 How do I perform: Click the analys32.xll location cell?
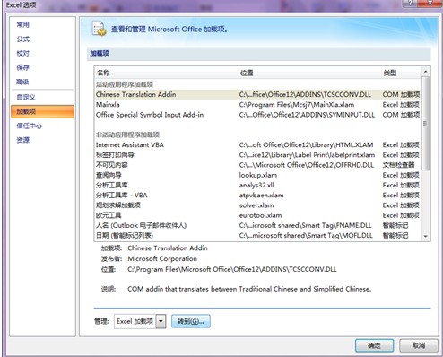[x=256, y=185]
